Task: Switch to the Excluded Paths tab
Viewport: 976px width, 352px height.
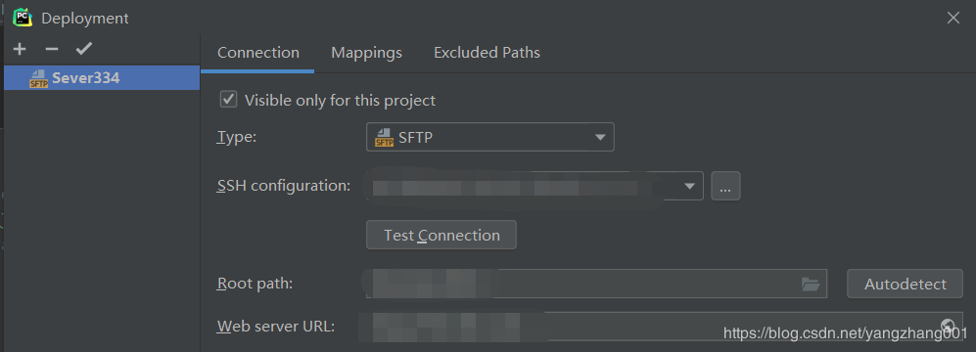Action: [x=487, y=53]
